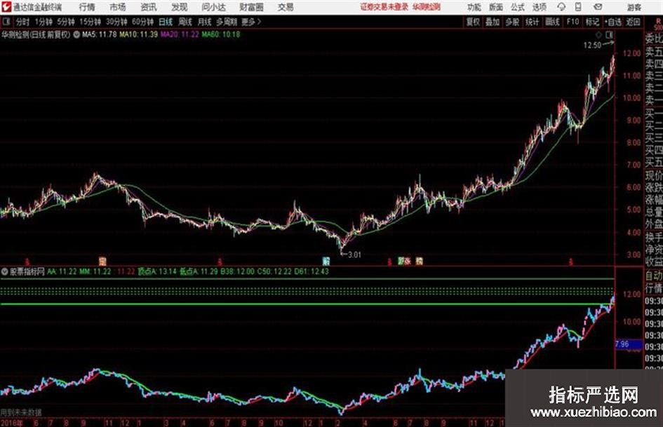Screen dimensions: 663x427
Task: Toggle the side panel icon near 12.50
Action: pyautogui.click(x=609, y=34)
